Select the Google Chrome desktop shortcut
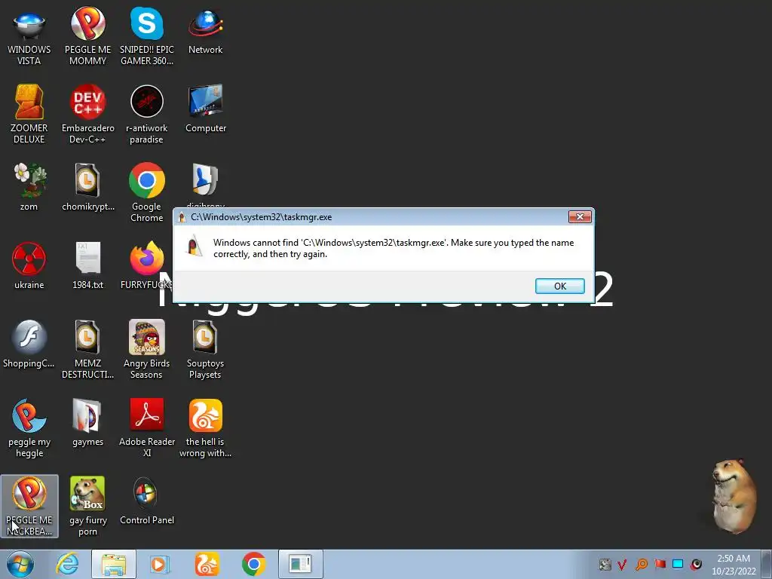Image resolution: width=772 pixels, height=579 pixels. tap(147, 192)
